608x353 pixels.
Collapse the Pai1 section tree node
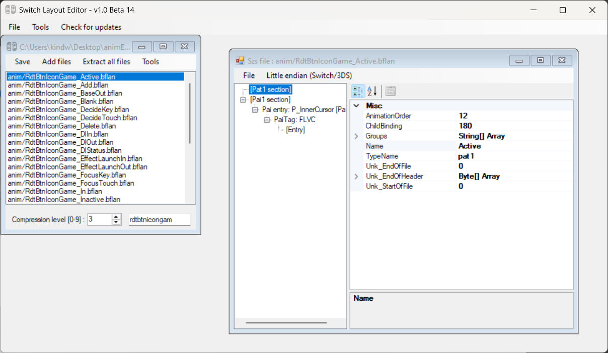click(243, 100)
